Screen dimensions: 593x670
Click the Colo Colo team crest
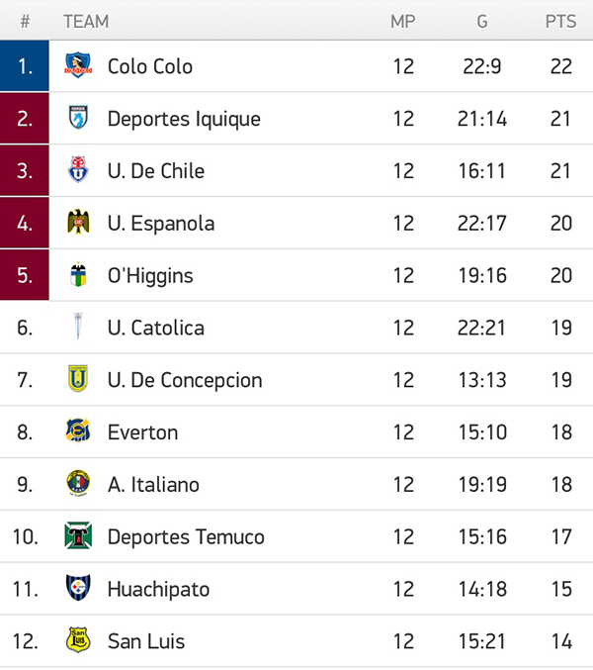pyautogui.click(x=78, y=65)
